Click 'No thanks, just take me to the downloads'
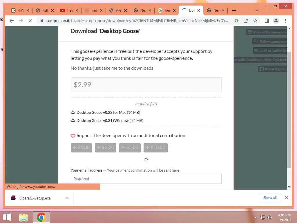The height and width of the screenshot is (223, 297). [112, 68]
